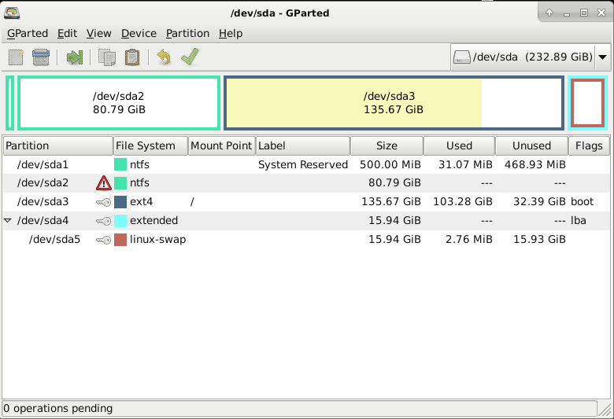
Task: Click the System Reserved label cell
Action: [x=303, y=165]
